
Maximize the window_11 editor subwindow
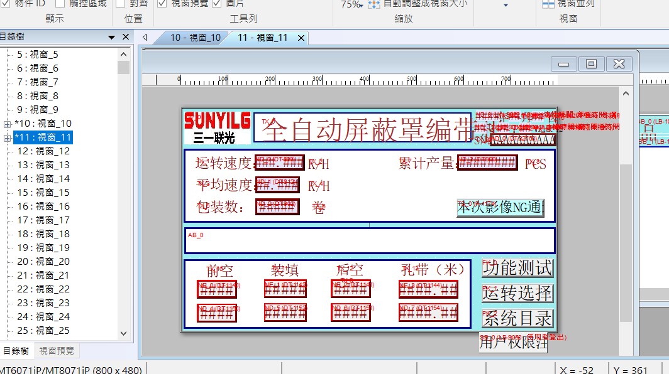591,64
